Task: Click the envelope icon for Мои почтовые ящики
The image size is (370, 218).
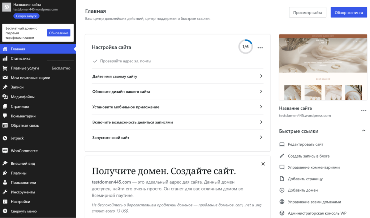Action: pos(5,77)
